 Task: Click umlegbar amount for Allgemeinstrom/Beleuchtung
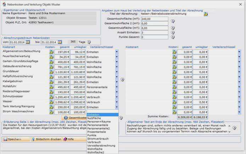tap(78, 52)
